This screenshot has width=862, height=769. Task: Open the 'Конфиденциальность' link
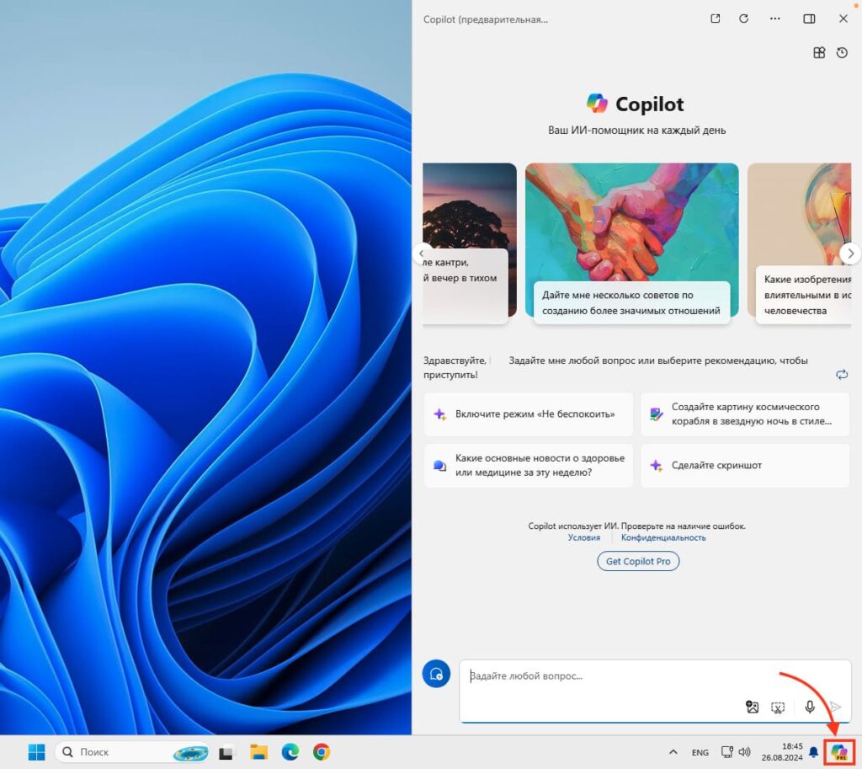[663, 537]
